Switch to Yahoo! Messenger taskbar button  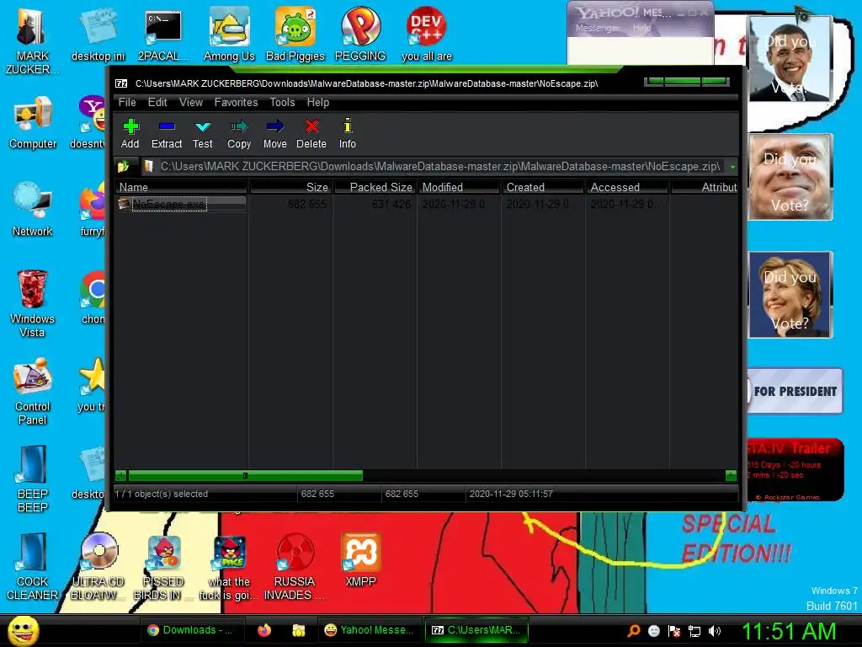pos(369,630)
